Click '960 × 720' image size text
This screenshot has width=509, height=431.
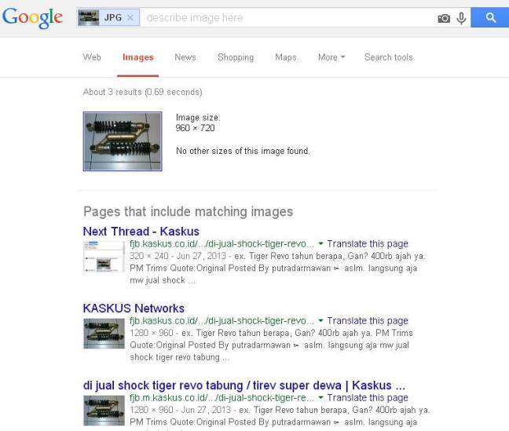pyautogui.click(x=195, y=128)
